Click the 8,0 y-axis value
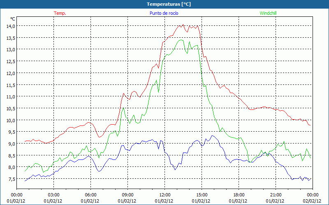 [12, 167]
